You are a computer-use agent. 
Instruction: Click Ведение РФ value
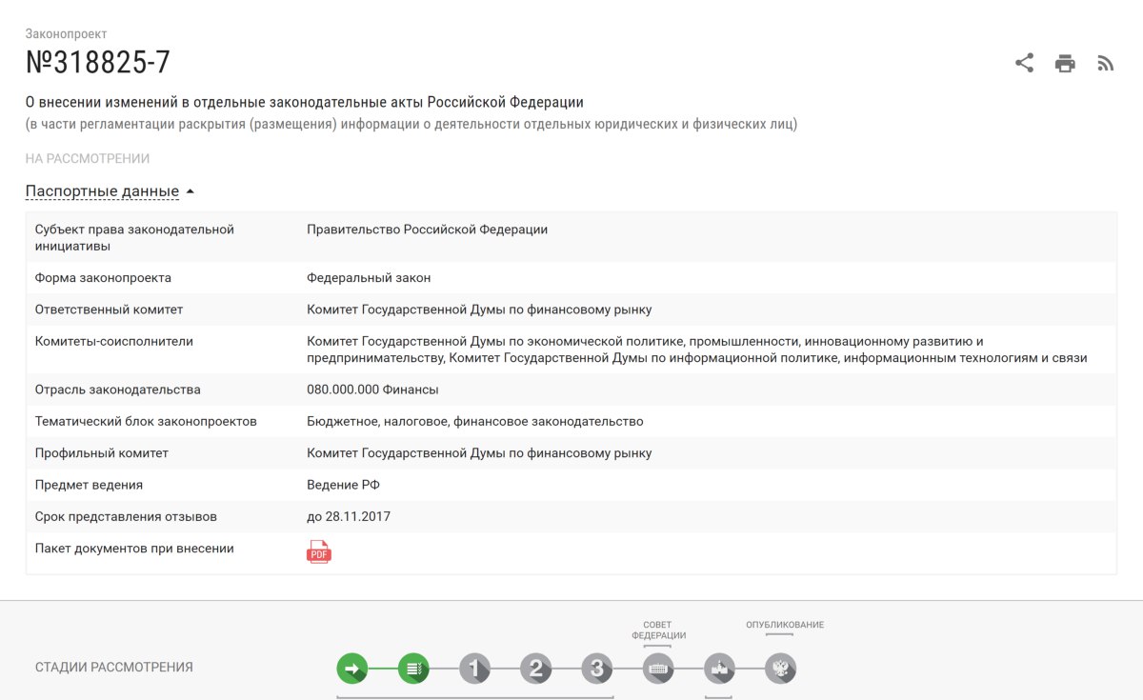click(x=343, y=485)
